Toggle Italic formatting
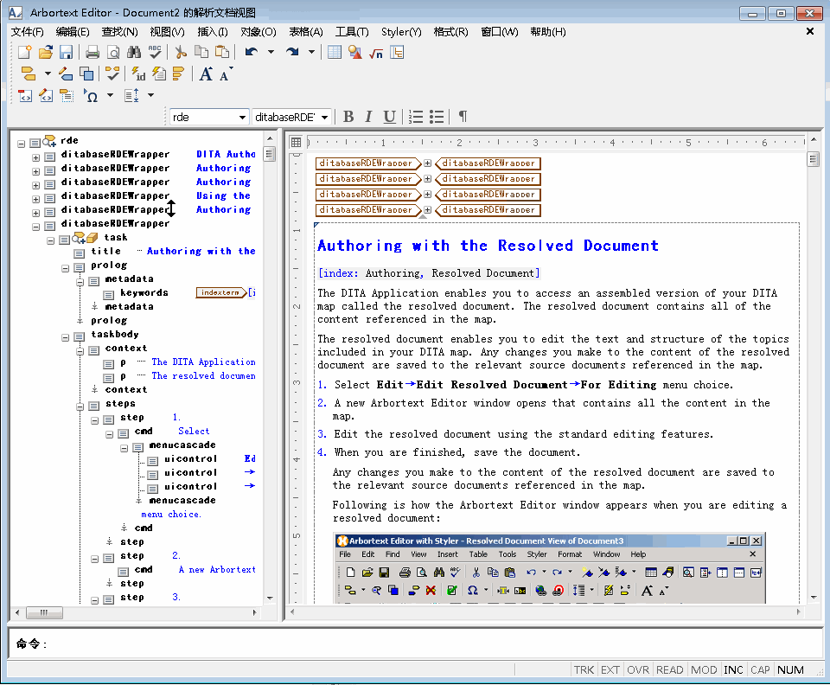This screenshot has height=685, width=830. click(x=368, y=117)
